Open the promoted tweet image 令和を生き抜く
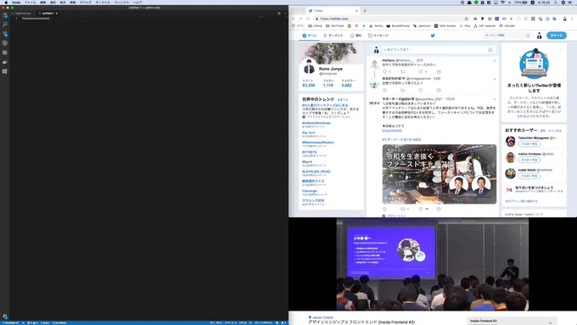 tap(439, 174)
